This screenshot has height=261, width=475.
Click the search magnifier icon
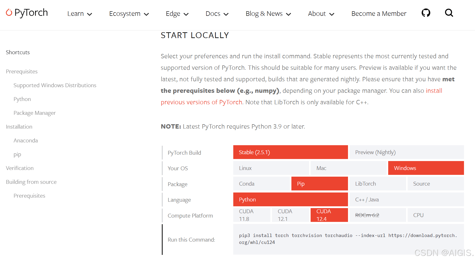click(449, 13)
